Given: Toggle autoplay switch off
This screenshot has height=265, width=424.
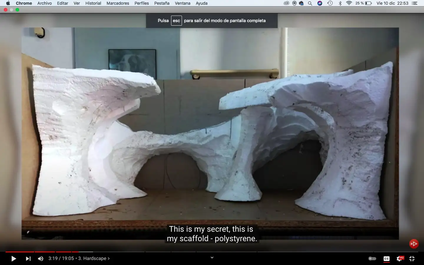Looking at the screenshot, I should pyautogui.click(x=372, y=259).
